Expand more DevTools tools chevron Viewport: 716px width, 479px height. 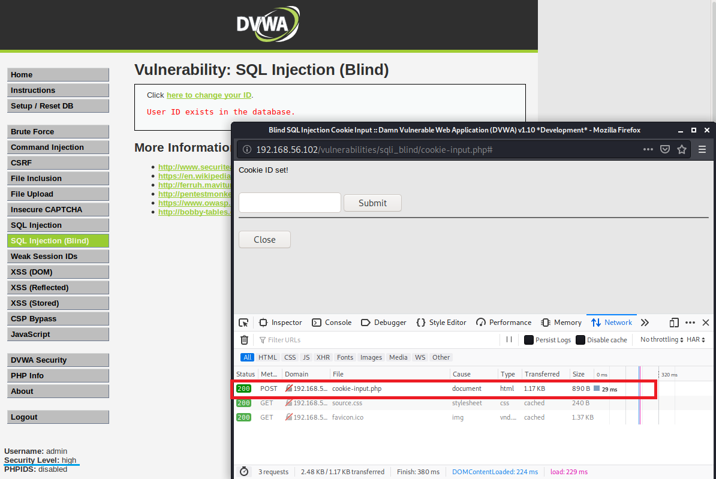click(645, 323)
